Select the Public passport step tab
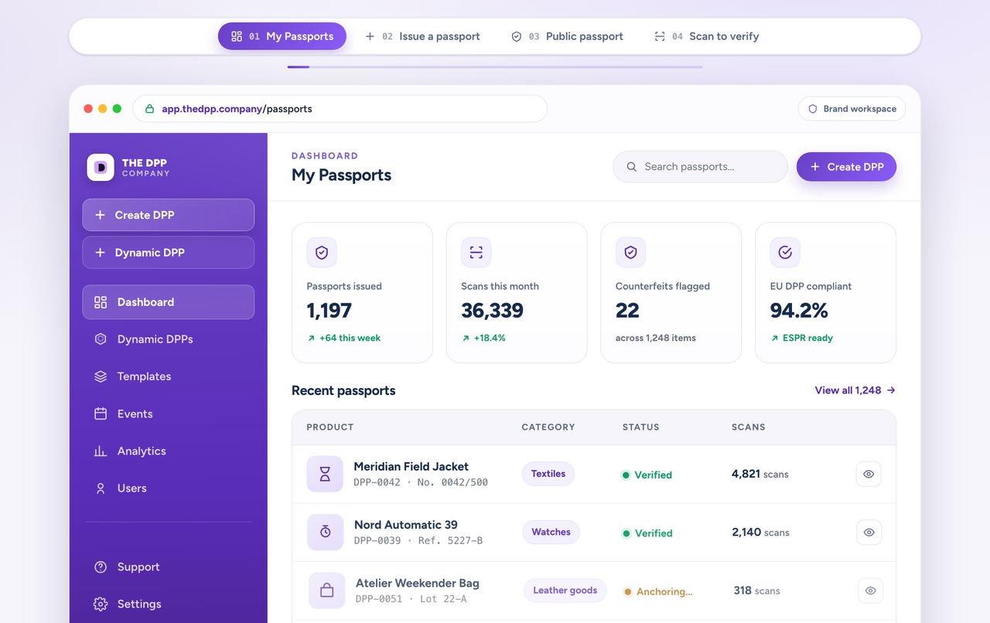The image size is (990, 623). pyautogui.click(x=567, y=36)
